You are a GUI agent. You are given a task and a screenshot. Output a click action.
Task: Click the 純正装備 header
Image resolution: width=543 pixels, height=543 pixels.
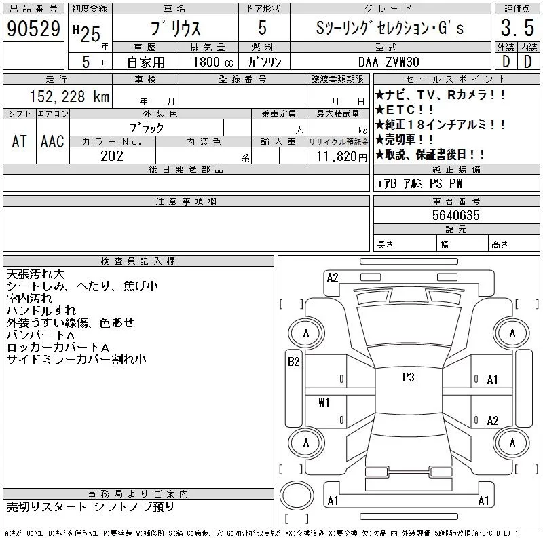click(x=456, y=169)
